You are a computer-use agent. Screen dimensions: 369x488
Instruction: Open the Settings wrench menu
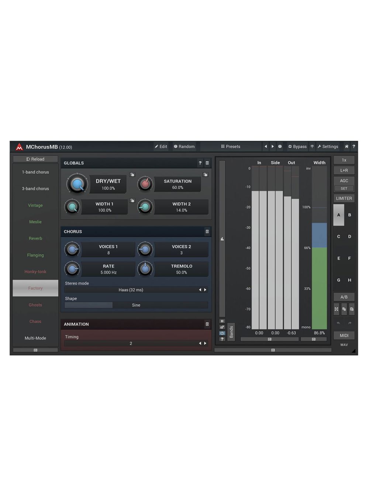328,146
